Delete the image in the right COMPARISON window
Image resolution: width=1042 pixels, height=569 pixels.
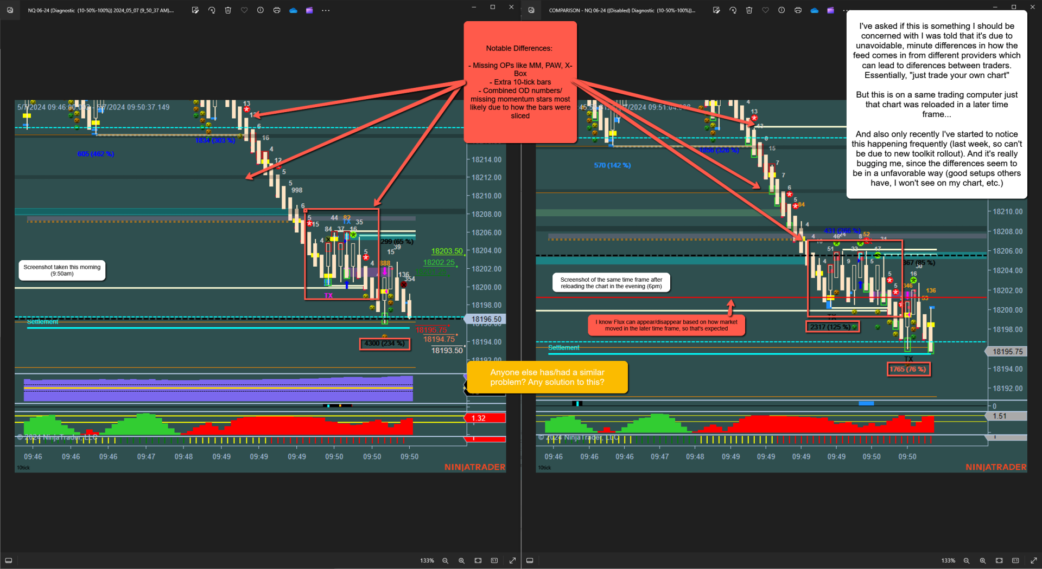click(749, 10)
